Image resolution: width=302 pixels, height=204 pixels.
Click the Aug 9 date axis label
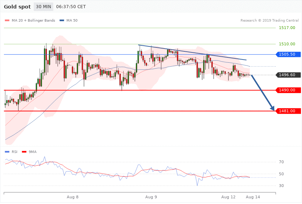(151, 197)
